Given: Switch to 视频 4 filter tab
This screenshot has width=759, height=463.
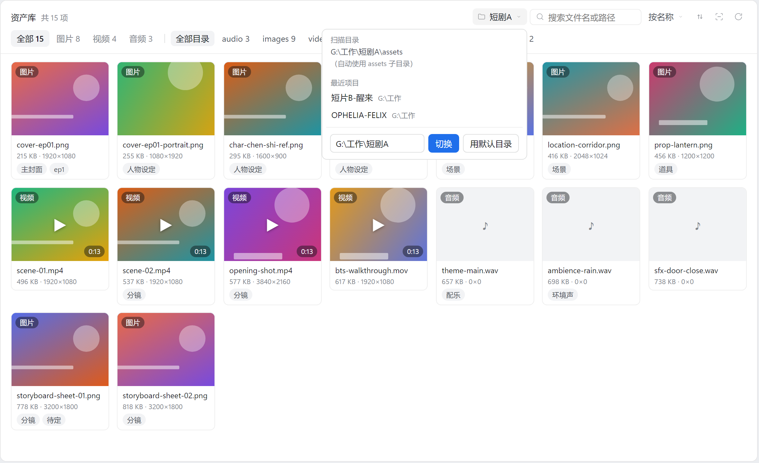Looking at the screenshot, I should pos(104,39).
